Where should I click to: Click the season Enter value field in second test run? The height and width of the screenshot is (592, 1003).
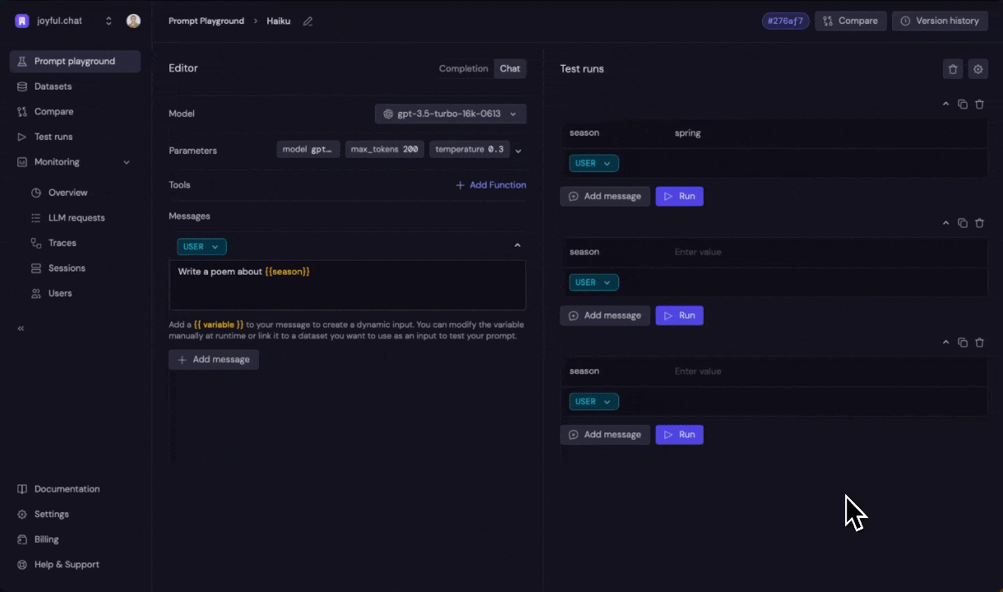[826, 252]
